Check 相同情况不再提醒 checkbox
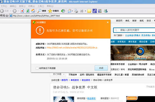Image resolution: width=155 pixels, height=102 pixels. 37,68
